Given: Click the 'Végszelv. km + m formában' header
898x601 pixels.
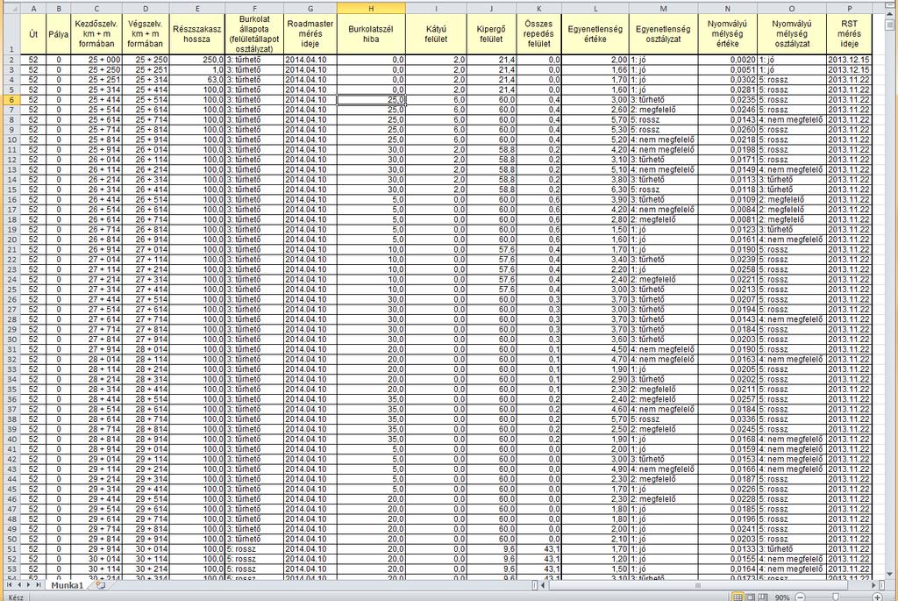Looking at the screenshot, I should (146, 34).
